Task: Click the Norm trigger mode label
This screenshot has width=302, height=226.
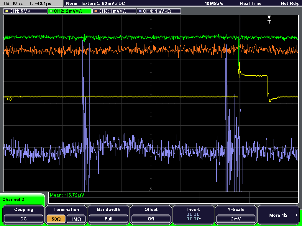Action: coord(71,4)
